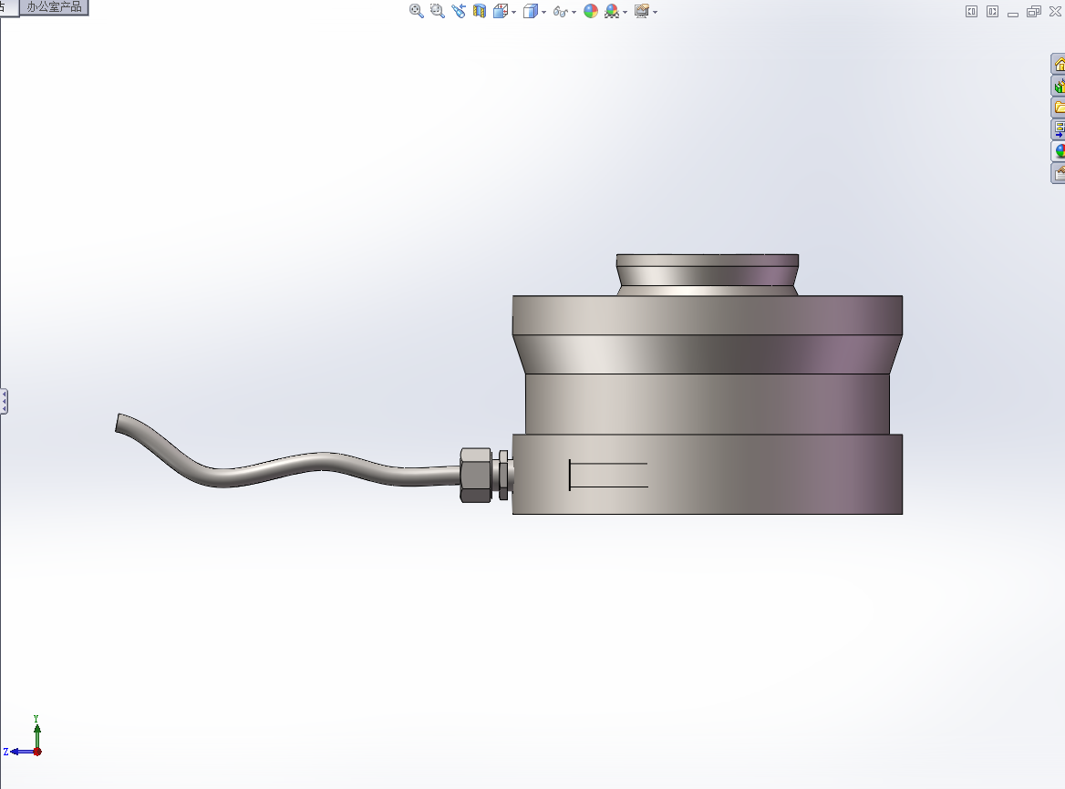Expand the collapsed left panel handle
This screenshot has width=1065, height=789.
4,401
